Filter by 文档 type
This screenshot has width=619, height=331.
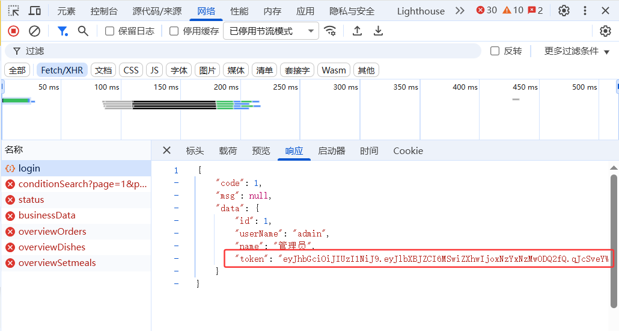(103, 70)
